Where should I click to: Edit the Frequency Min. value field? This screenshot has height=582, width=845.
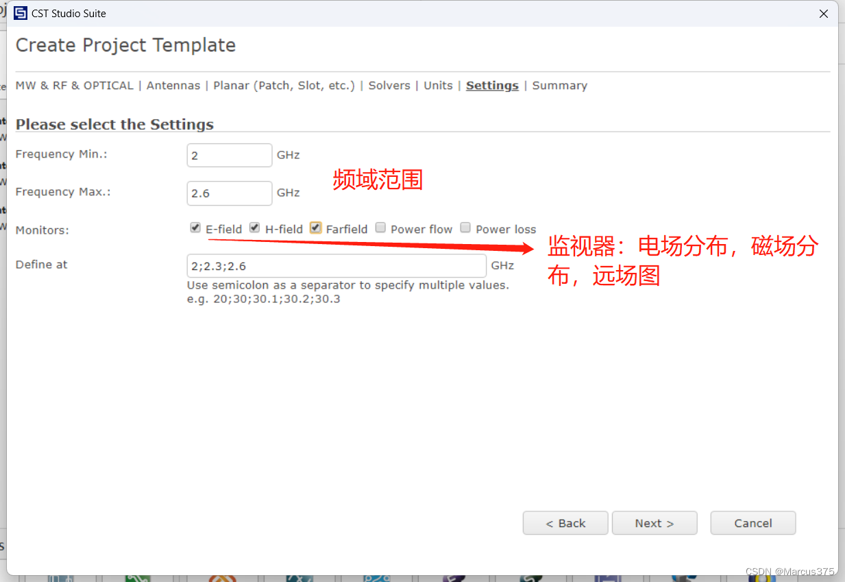[229, 155]
